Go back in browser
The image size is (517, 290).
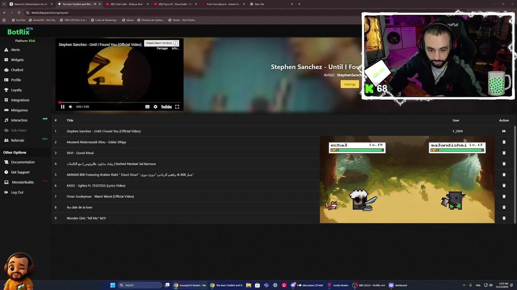pos(4,12)
